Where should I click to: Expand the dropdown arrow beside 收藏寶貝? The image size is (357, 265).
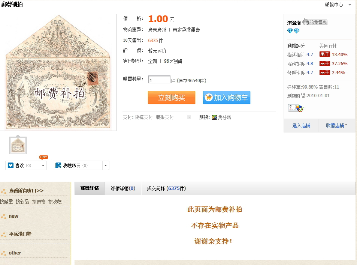click(105, 166)
